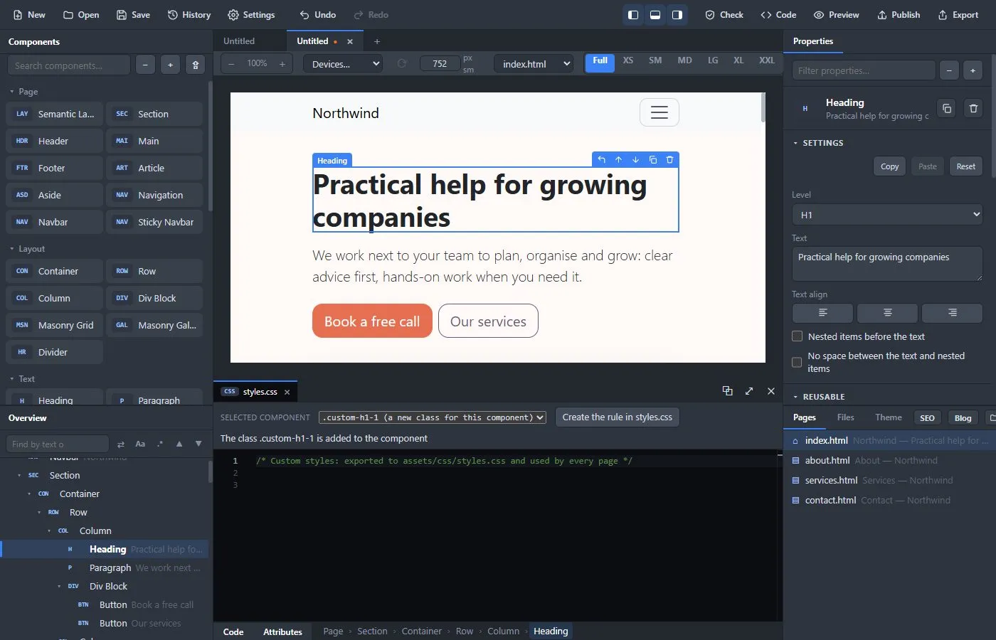Expand all component groups with plus

click(170, 65)
